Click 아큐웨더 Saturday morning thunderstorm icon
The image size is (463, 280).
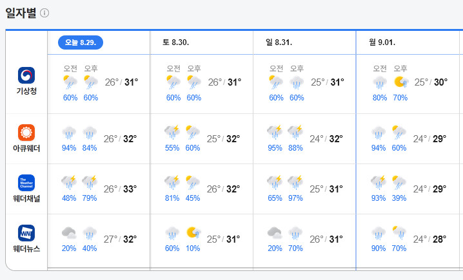click(x=172, y=132)
